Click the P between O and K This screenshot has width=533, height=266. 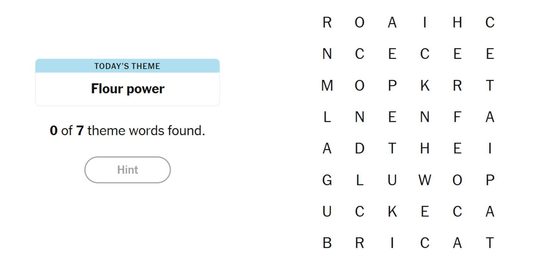click(392, 86)
